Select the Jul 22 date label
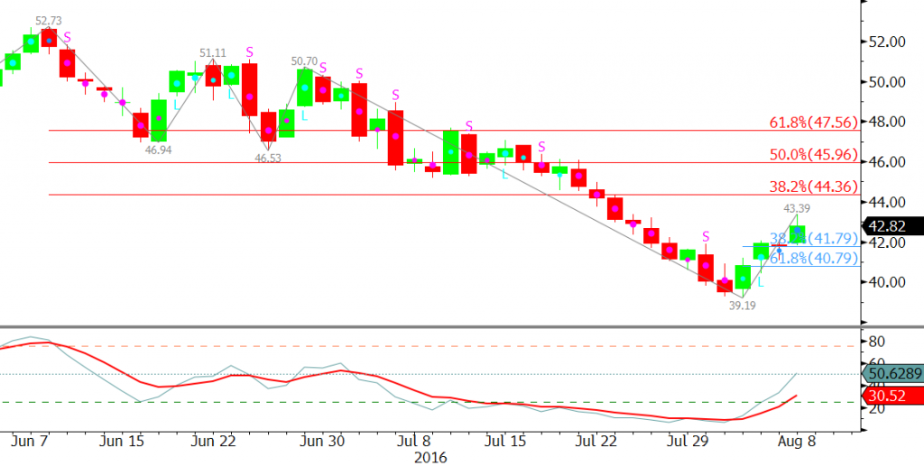Screen dimensions: 924x466 click(x=598, y=442)
